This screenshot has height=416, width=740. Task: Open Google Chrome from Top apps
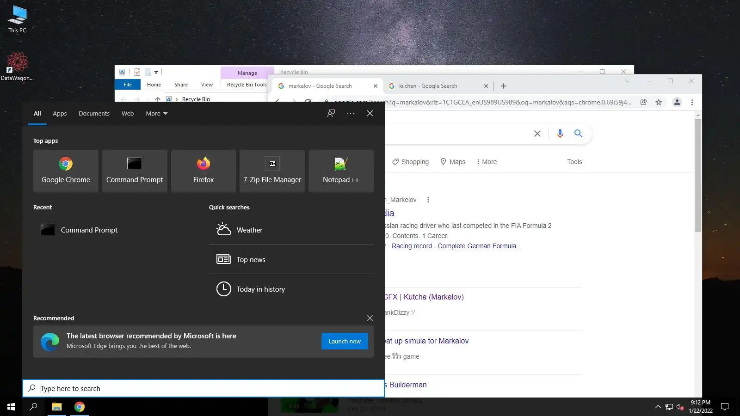coord(66,171)
